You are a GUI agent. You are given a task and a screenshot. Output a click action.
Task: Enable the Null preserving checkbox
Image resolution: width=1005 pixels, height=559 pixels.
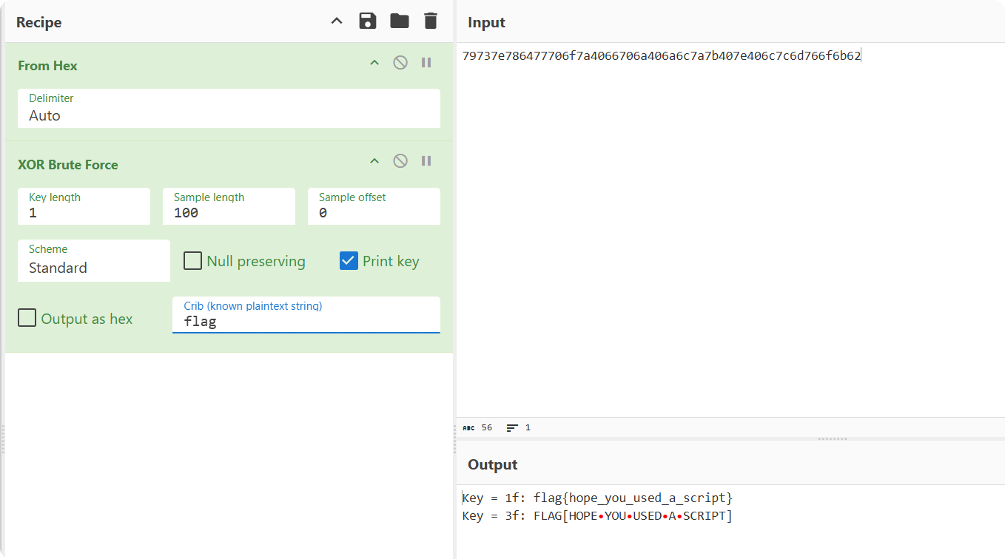tap(192, 260)
